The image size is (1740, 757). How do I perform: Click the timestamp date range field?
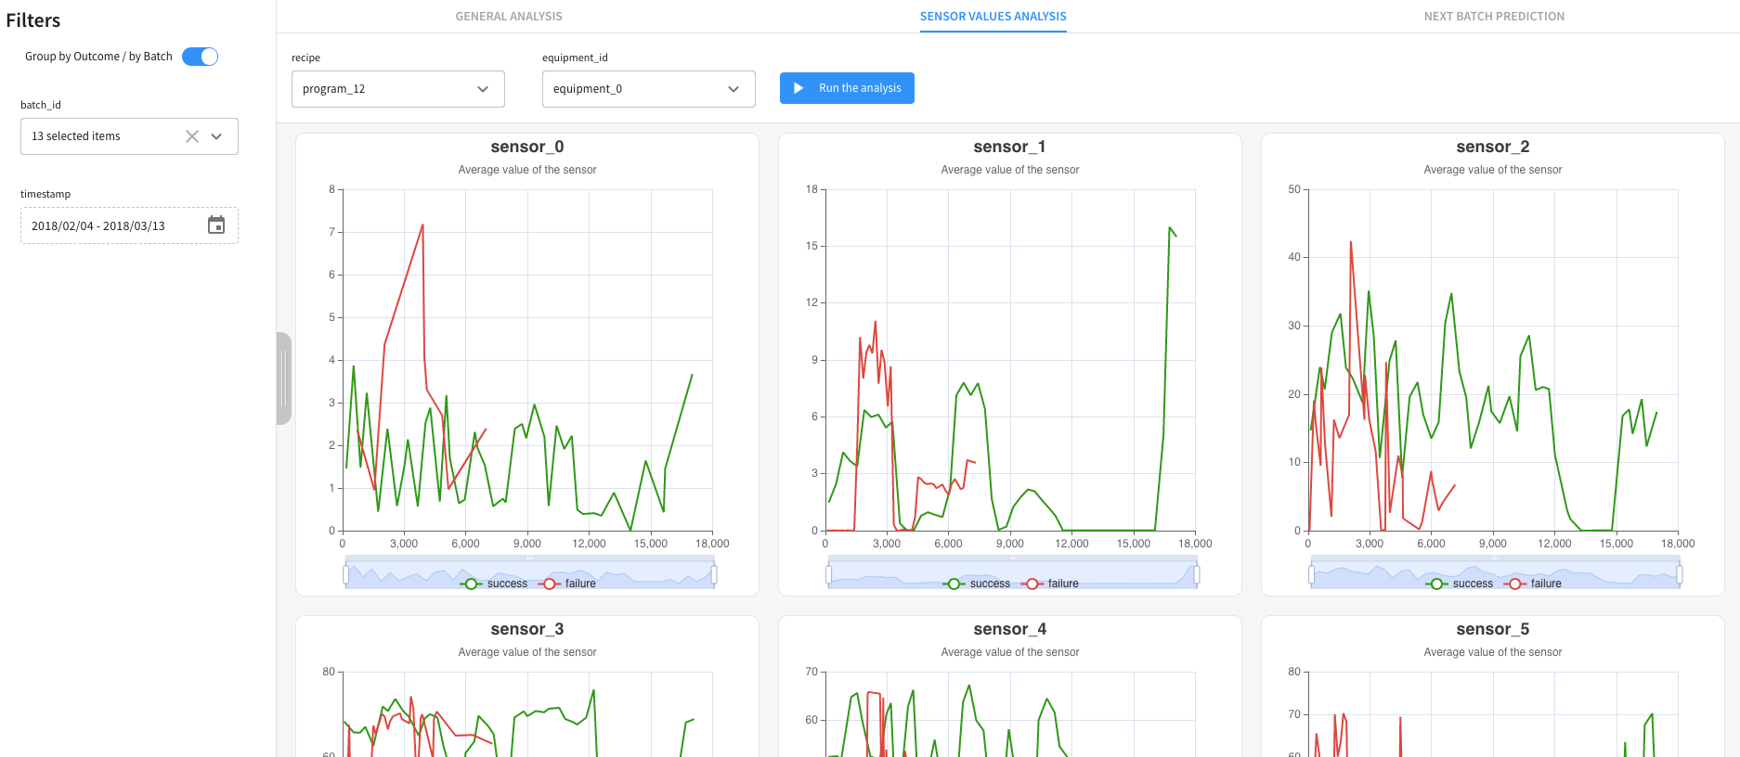coord(129,225)
